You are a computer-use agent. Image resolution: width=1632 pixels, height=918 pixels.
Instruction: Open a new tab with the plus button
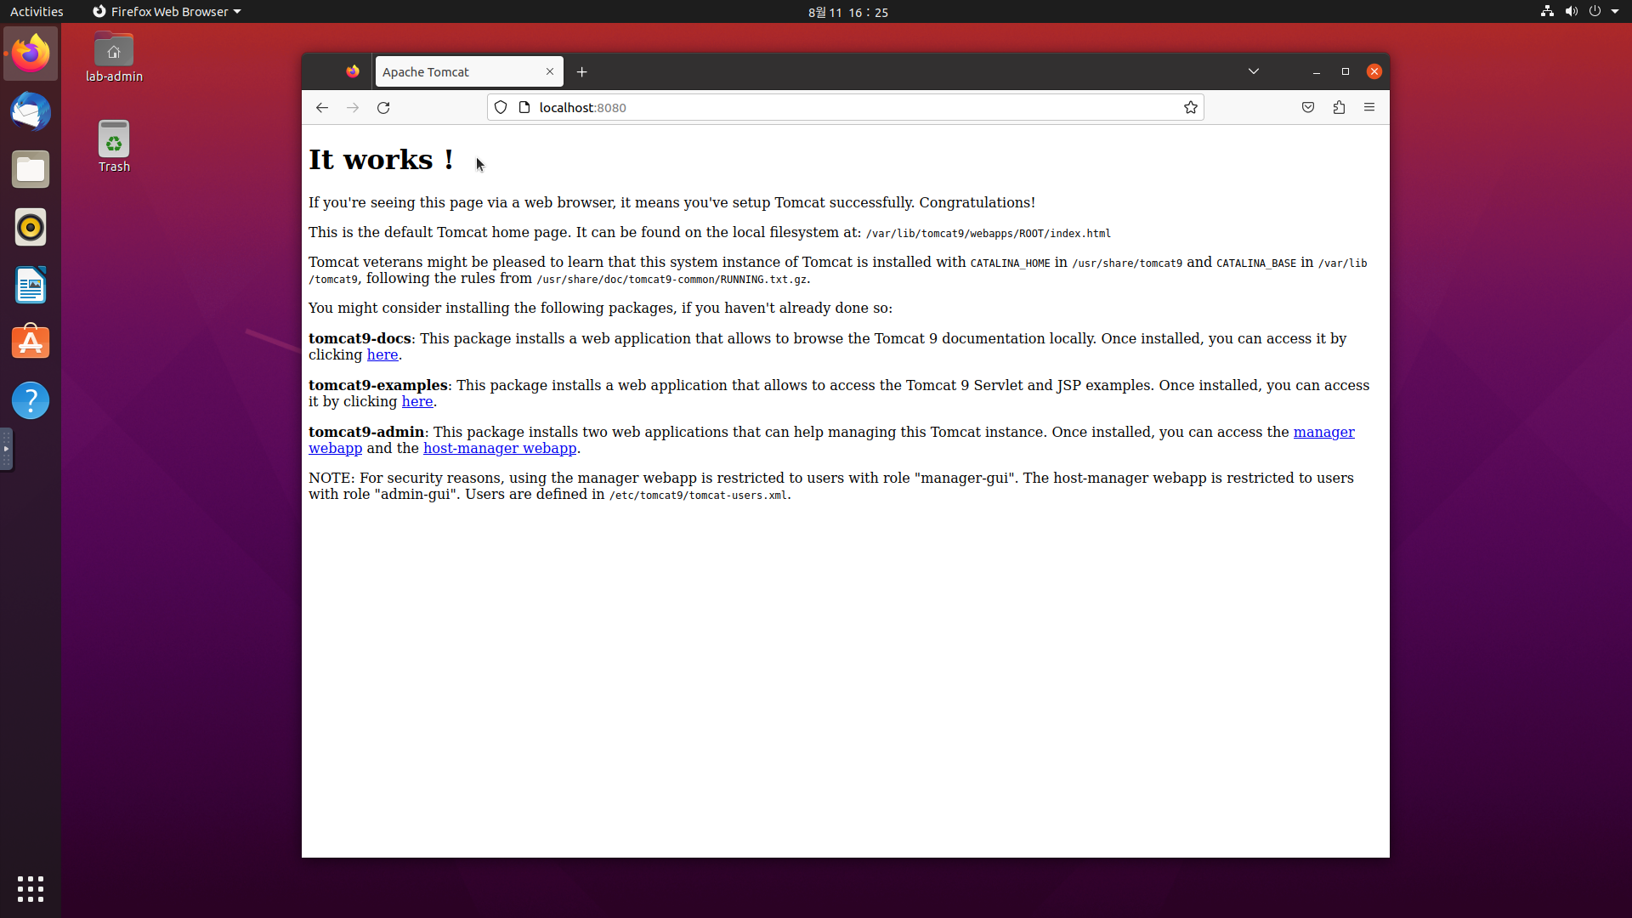coord(582,72)
